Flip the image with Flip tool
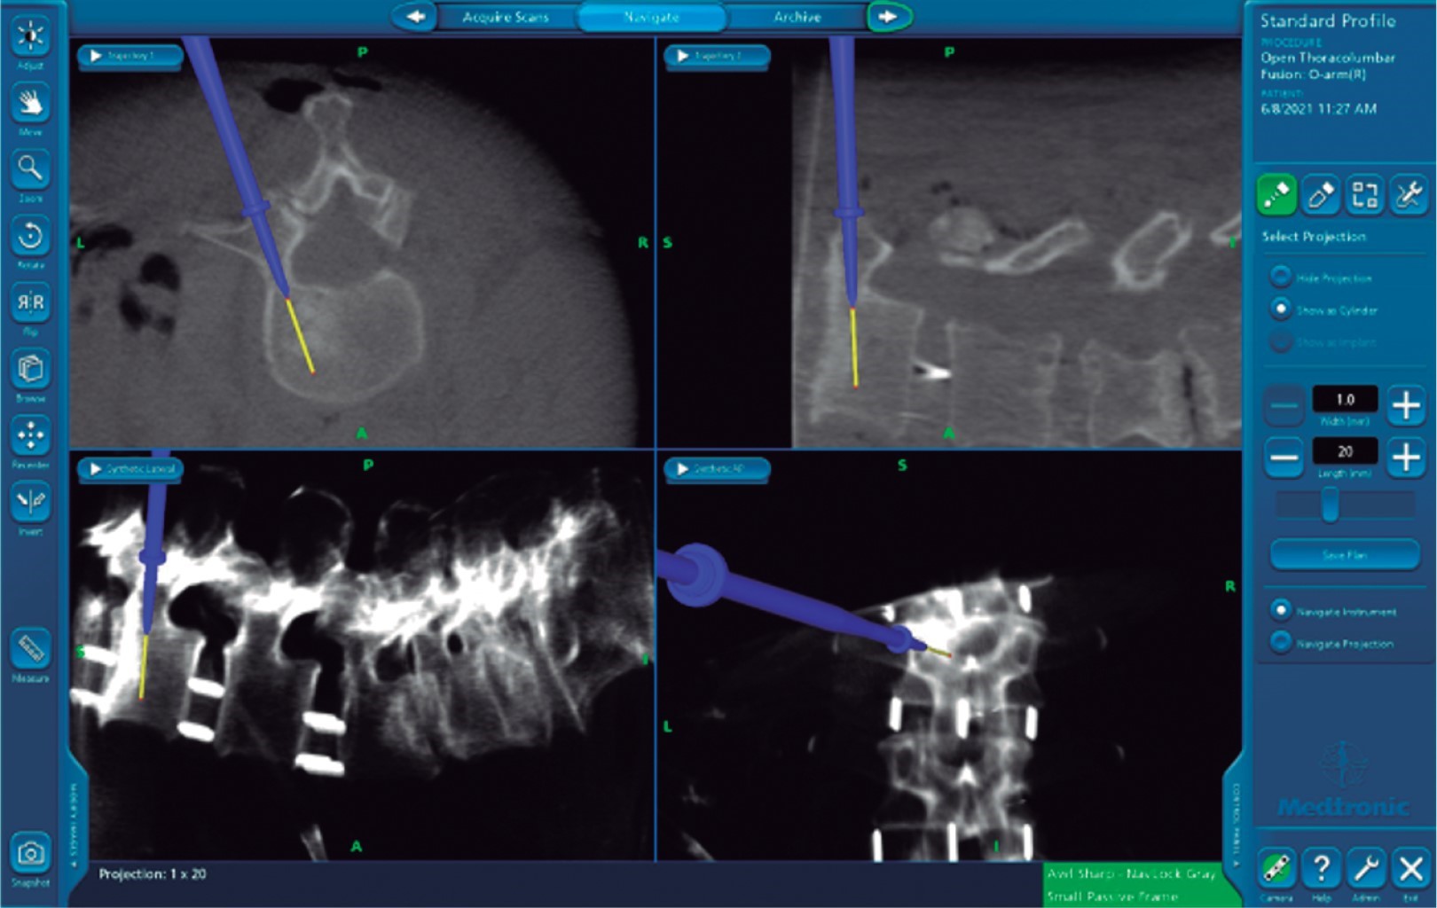Viewport: 1437px width, 908px height. 30,302
